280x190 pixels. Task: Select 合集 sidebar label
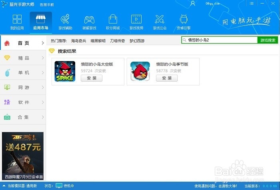tap(23, 117)
